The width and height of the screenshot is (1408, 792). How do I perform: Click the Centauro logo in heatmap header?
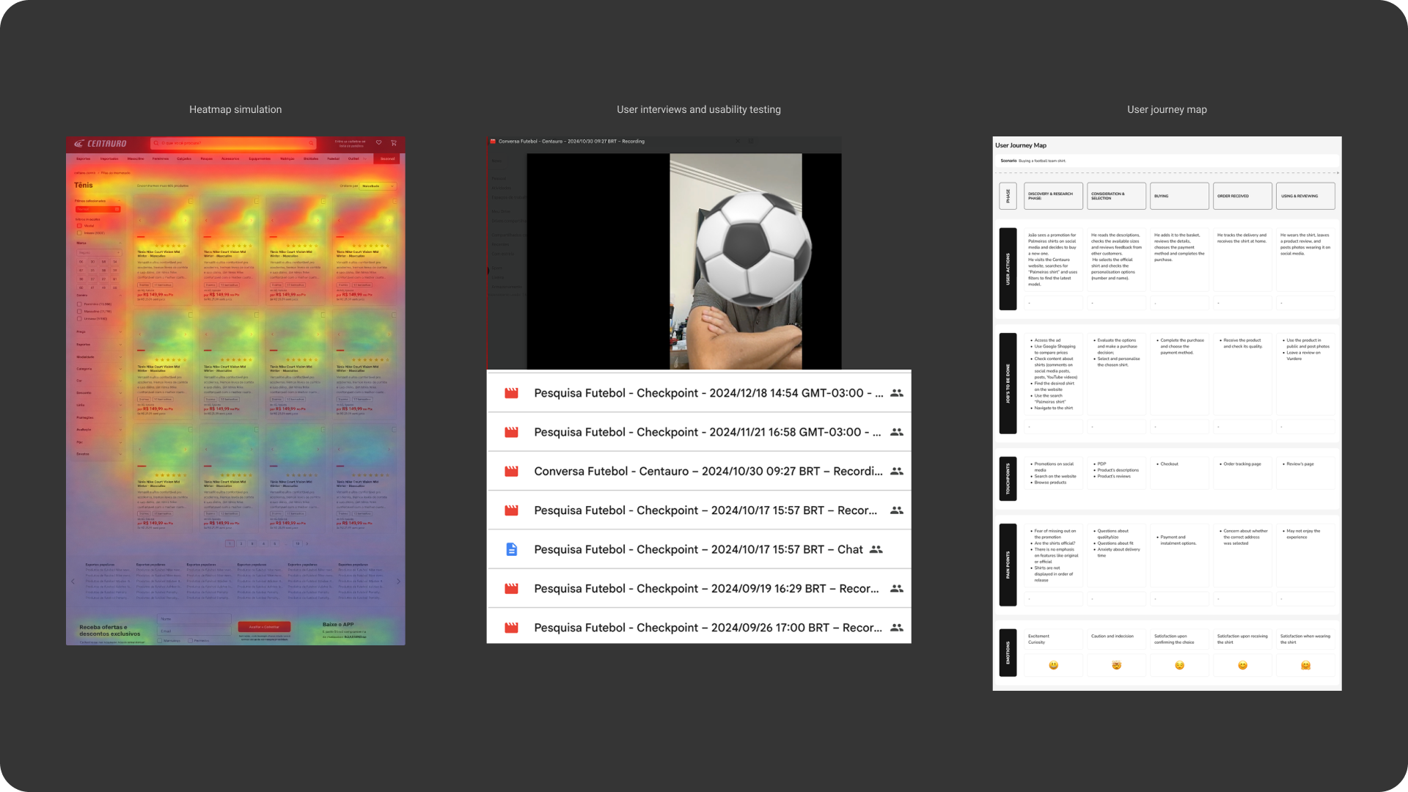pyautogui.click(x=100, y=144)
